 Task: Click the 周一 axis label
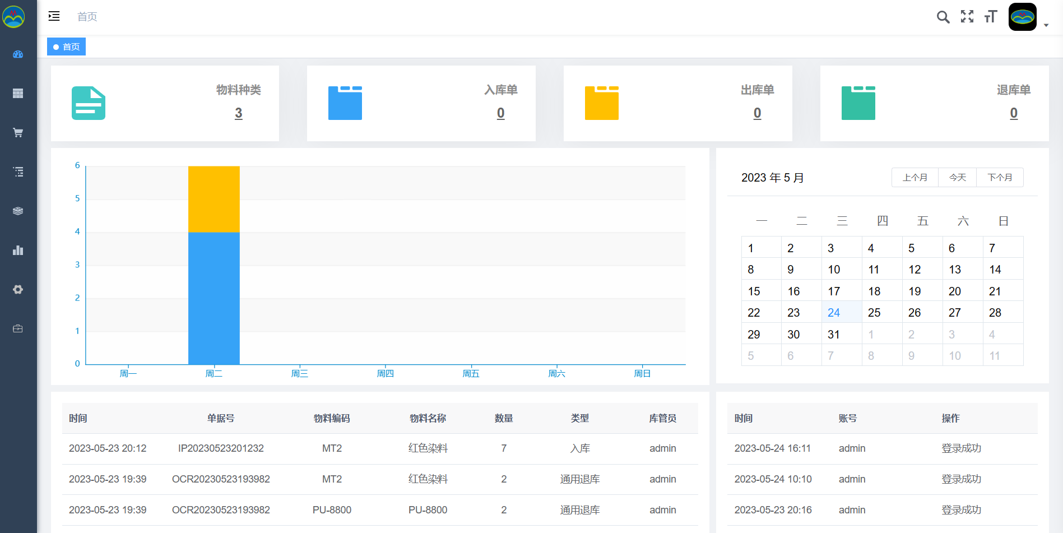click(x=128, y=374)
